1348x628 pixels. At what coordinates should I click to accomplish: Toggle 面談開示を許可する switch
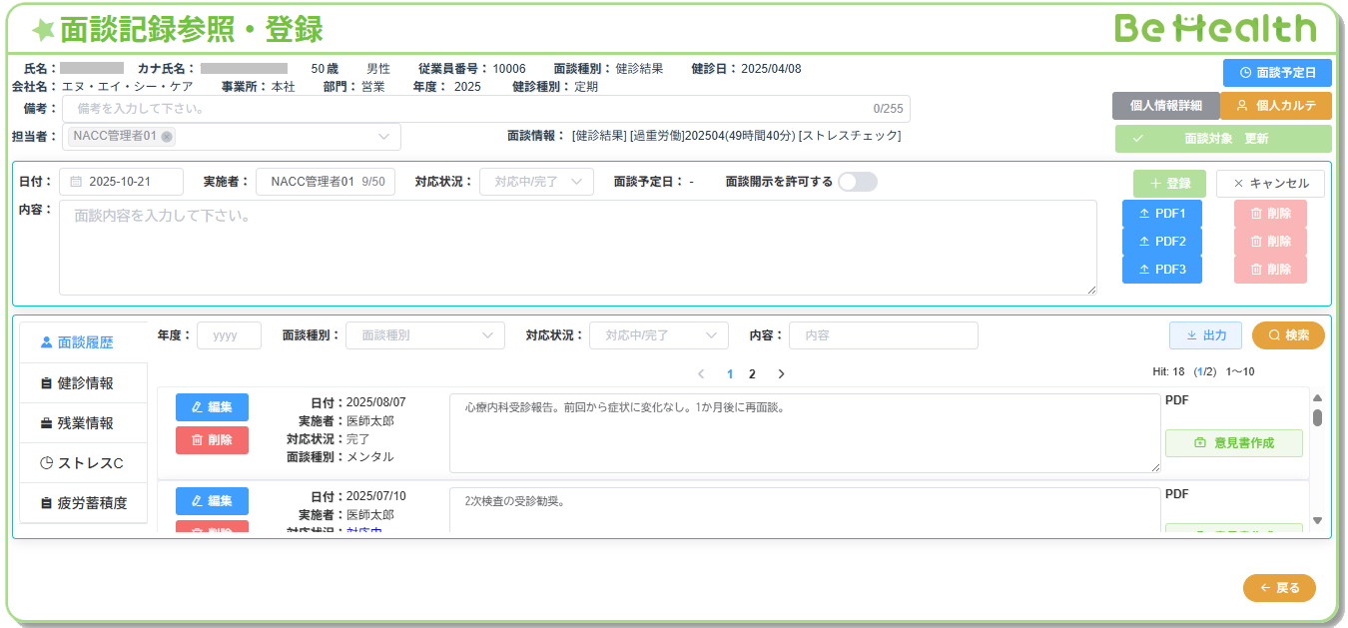[857, 182]
